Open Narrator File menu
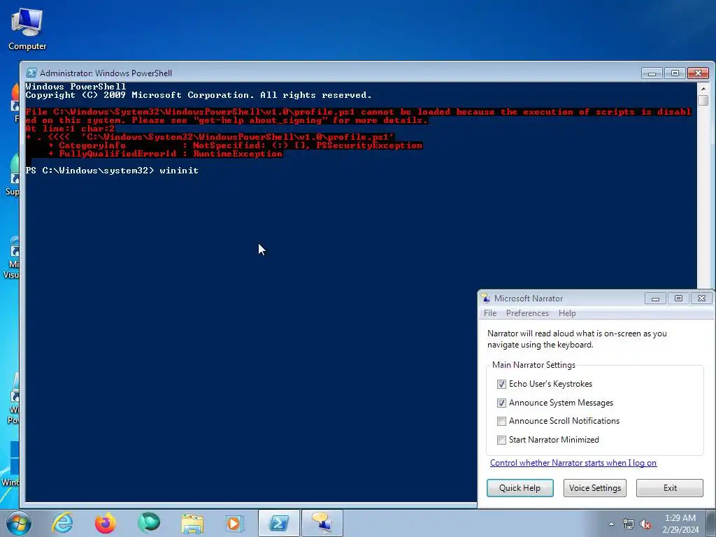 pyautogui.click(x=490, y=313)
